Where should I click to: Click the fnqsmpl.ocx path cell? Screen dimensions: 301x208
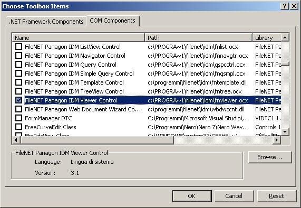pyautogui.click(x=197, y=74)
